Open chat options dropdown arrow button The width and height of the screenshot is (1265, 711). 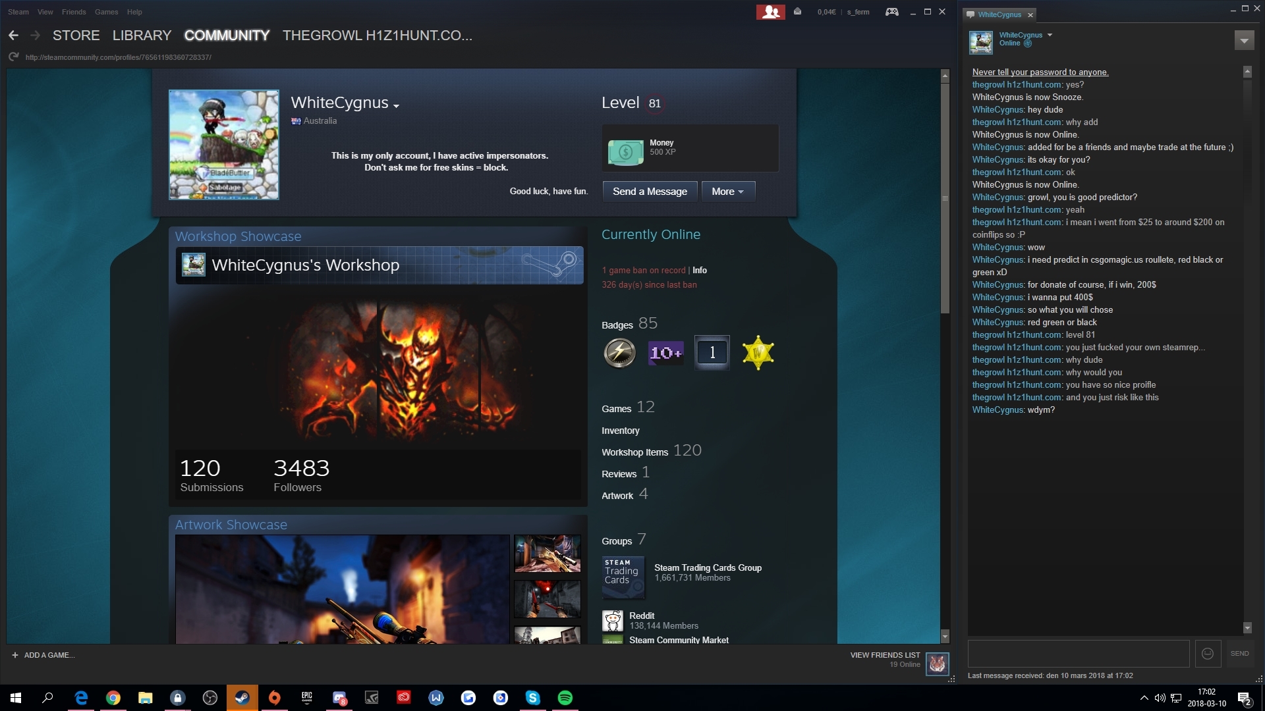pyautogui.click(x=1244, y=41)
